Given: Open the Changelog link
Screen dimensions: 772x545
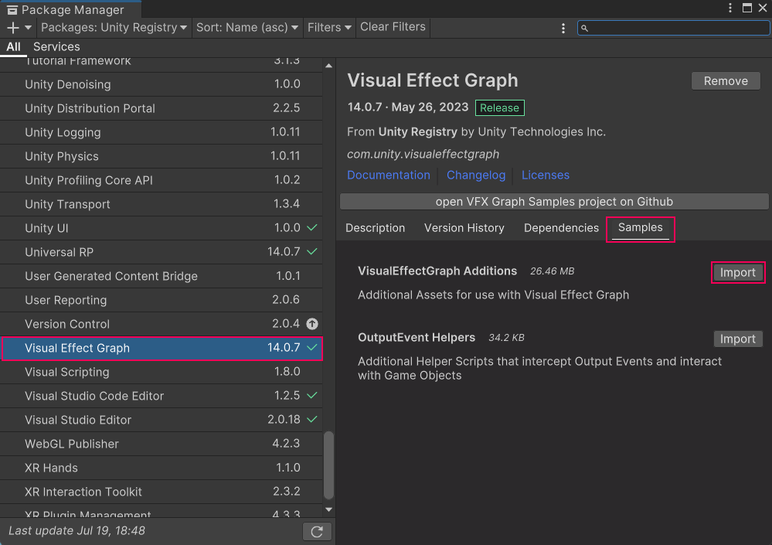Looking at the screenshot, I should point(475,175).
